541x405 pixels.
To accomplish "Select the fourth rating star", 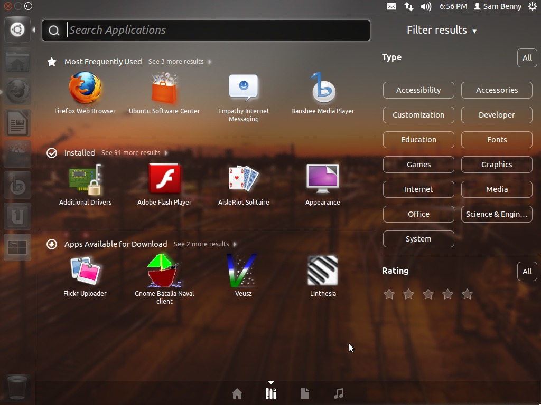I will 447,294.
